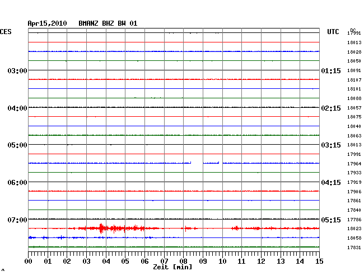364x276 pixels.
Task: Select the offset value 17933
Action: 354,173
